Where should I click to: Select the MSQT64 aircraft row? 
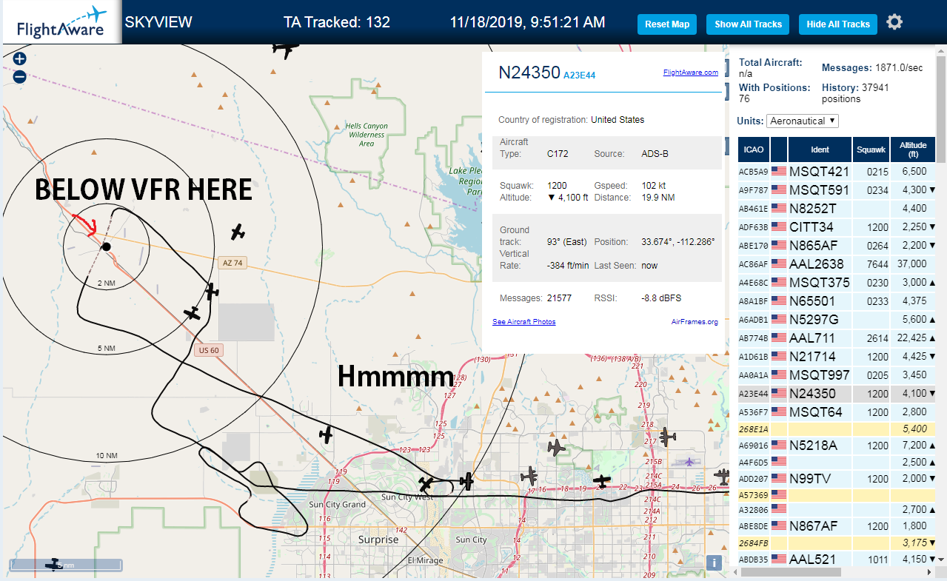[837, 412]
